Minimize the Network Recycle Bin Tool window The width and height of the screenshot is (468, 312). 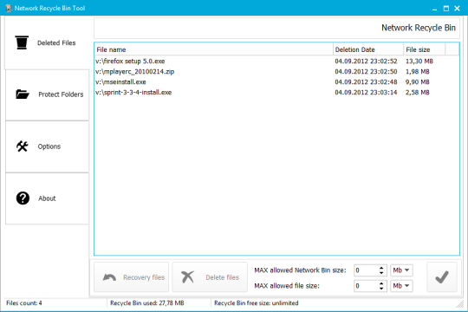click(x=434, y=9)
